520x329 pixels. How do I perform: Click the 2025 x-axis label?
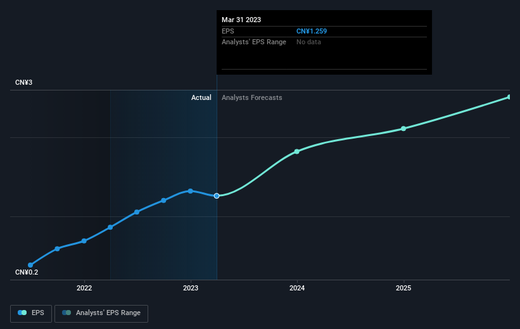(x=403, y=288)
